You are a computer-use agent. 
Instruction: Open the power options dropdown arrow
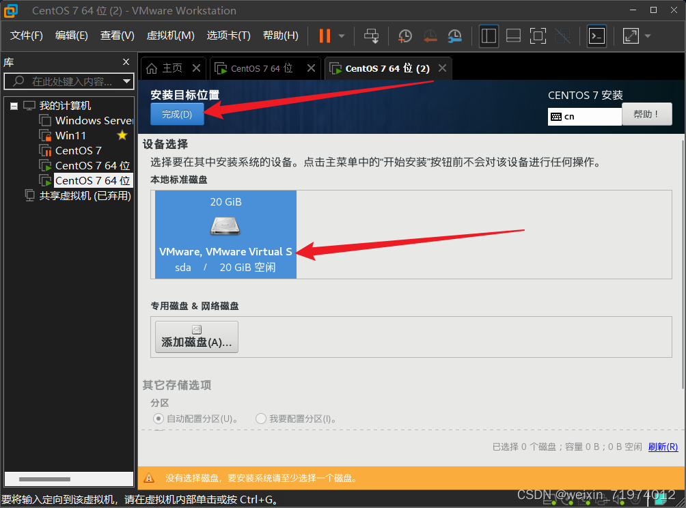pos(342,36)
